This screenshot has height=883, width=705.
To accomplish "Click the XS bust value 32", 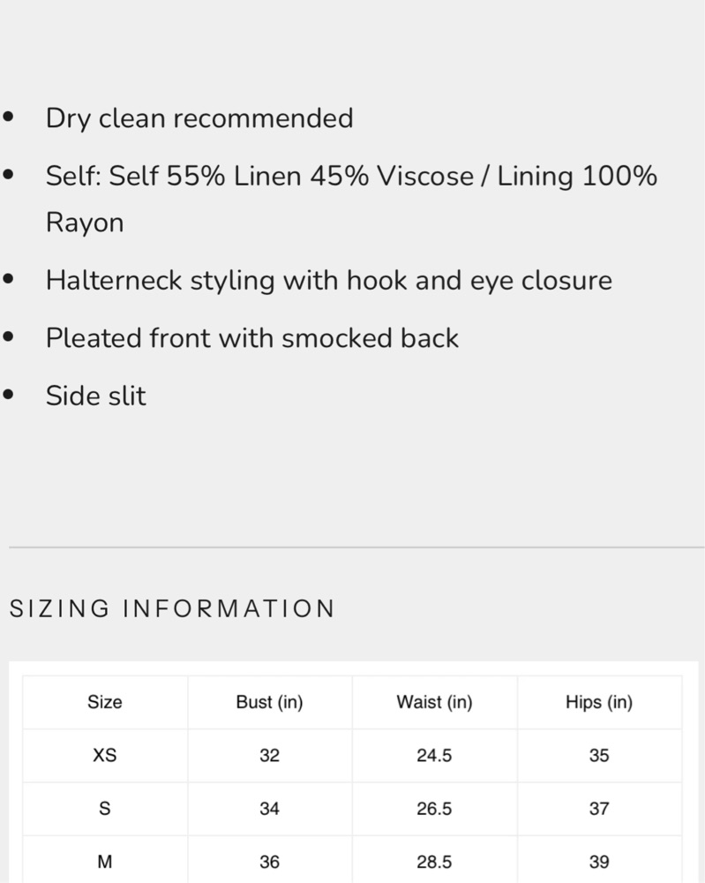I will 269,756.
